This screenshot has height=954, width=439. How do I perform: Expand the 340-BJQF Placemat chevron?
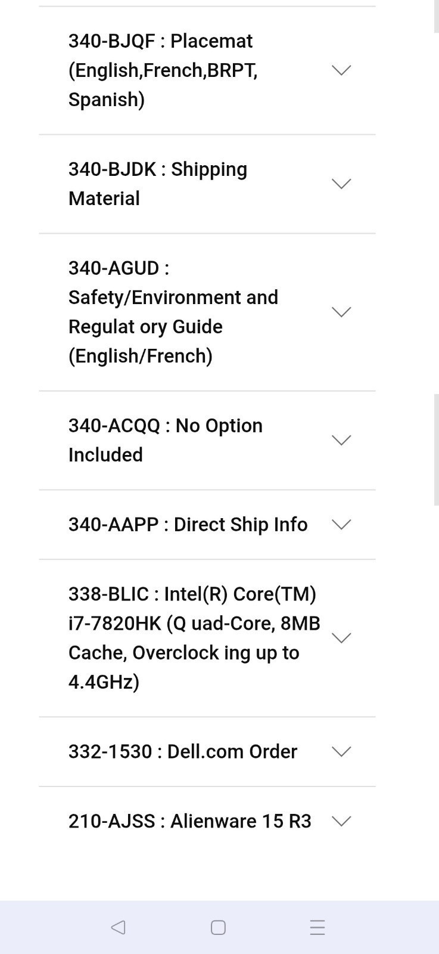(341, 70)
